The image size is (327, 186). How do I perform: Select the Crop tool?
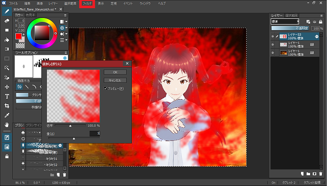7,106
